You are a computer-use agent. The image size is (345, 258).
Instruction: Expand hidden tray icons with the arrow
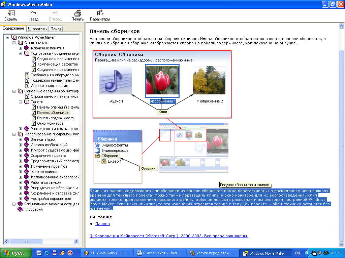pos(307,253)
